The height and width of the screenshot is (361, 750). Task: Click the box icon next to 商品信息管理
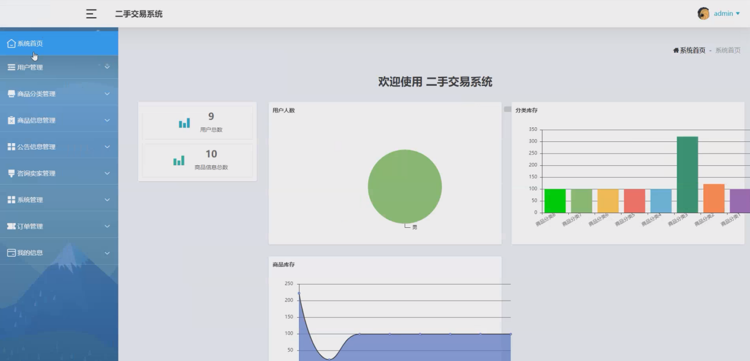pyautogui.click(x=11, y=120)
